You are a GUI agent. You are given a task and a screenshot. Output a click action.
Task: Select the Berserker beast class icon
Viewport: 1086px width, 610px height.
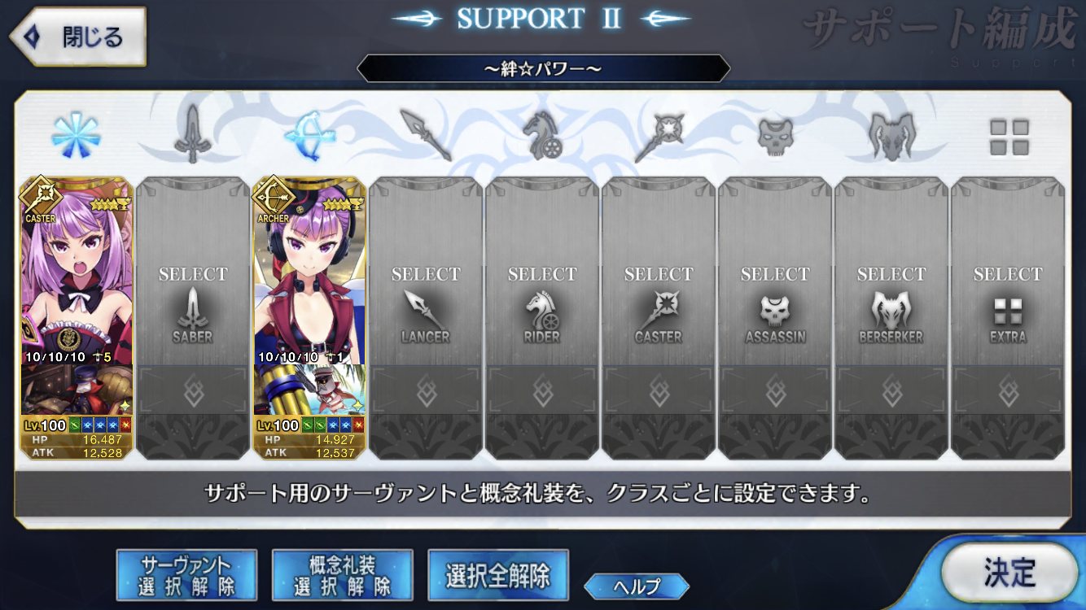tap(891, 136)
